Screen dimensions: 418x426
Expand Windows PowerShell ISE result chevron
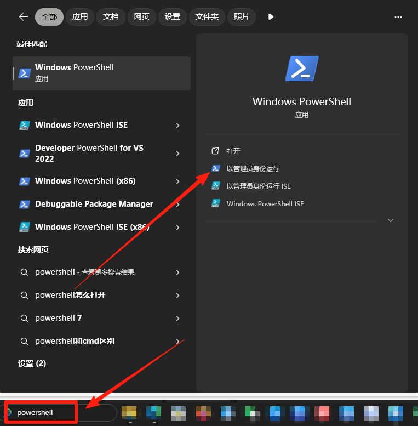click(x=178, y=126)
